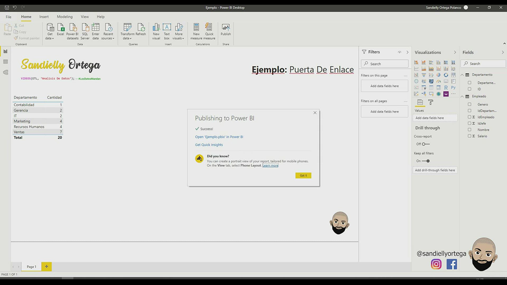This screenshot has height=285, width=507.
Task: Open 'Ejemplo.pbix' in Power BI link
Action: click(x=219, y=137)
